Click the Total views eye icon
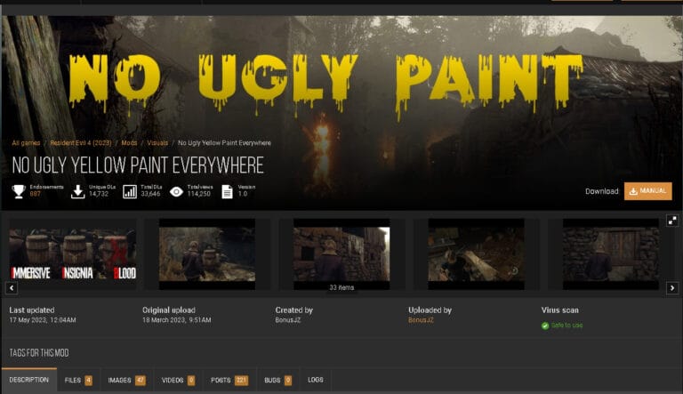Viewport: 683px width, 394px height. (176, 191)
